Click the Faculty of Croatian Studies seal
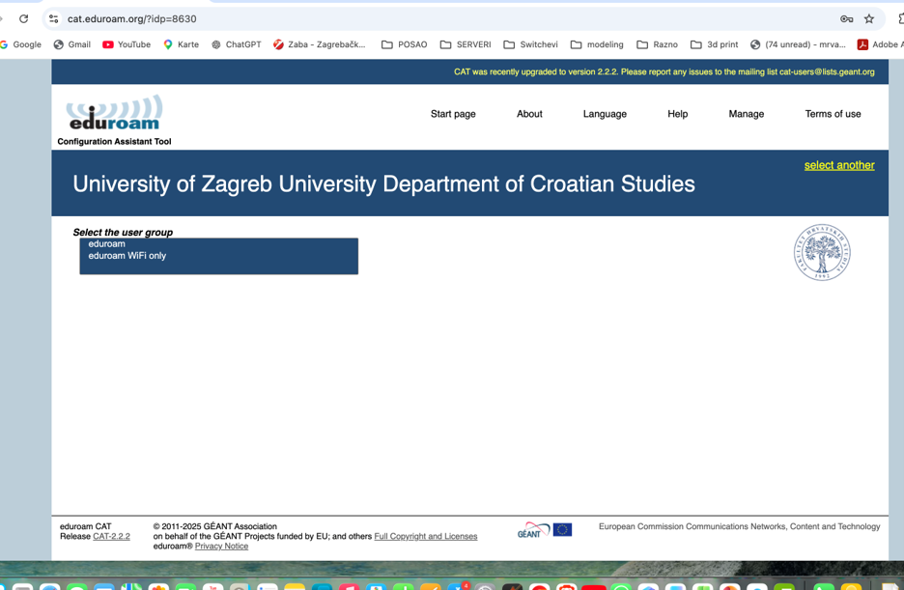 pyautogui.click(x=822, y=252)
